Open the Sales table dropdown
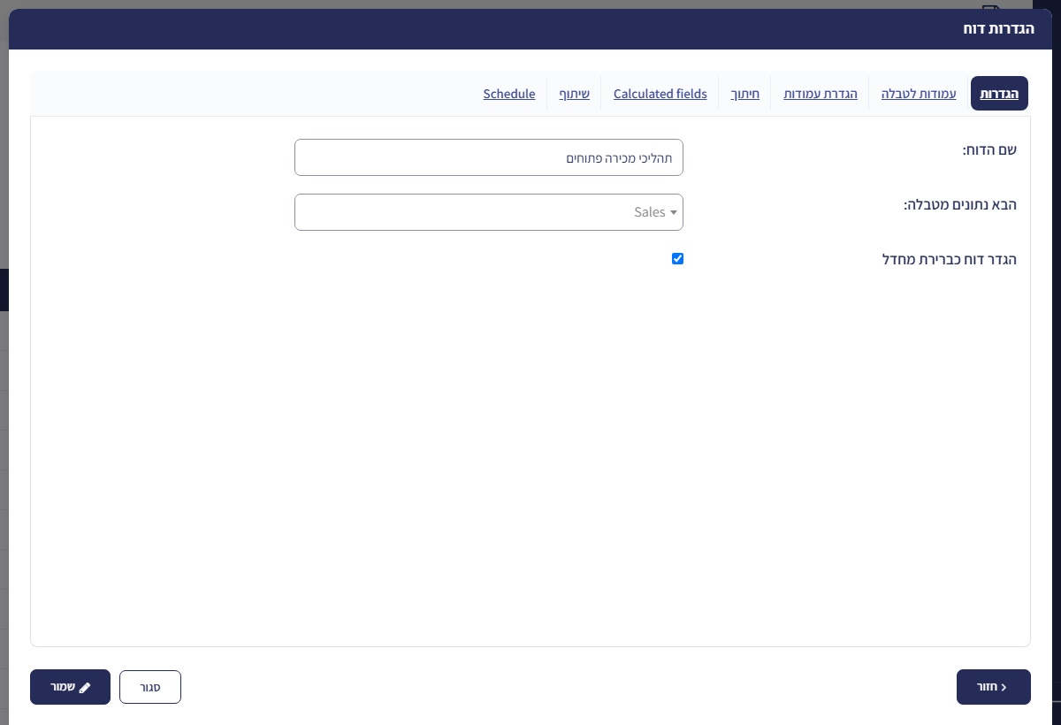This screenshot has height=725, width=1061. [x=489, y=212]
